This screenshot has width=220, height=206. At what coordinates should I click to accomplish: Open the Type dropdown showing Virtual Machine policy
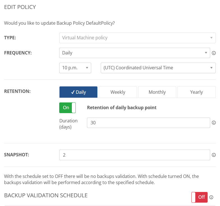click(x=137, y=38)
